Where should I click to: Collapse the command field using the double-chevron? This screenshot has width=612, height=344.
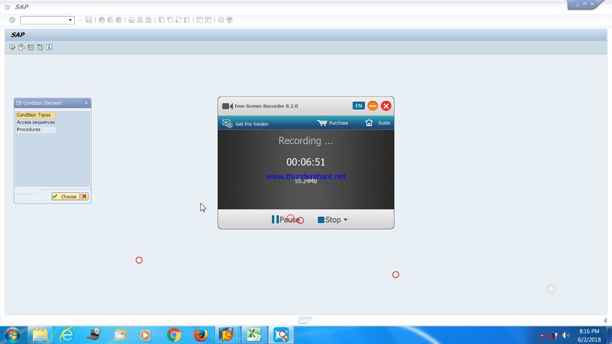80,20
